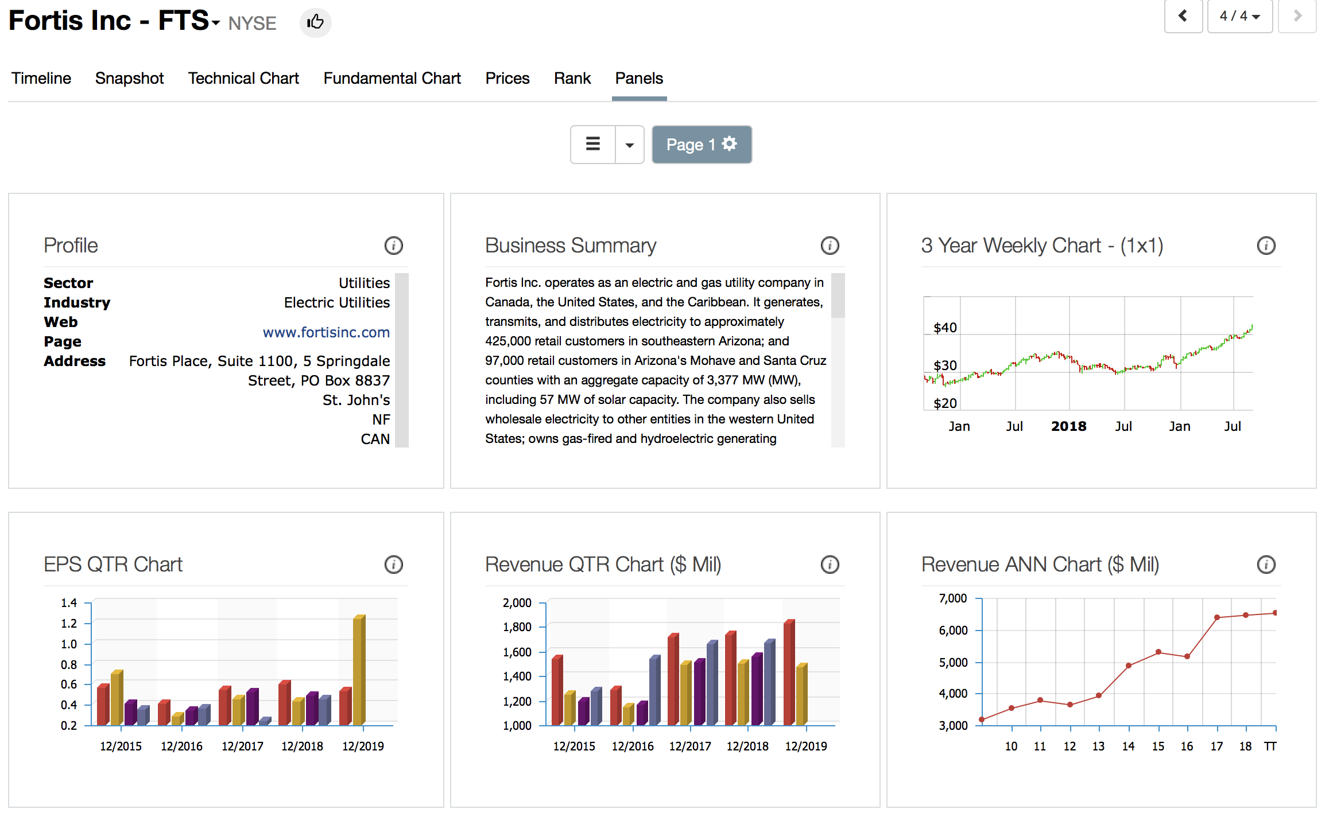Open the www.fortisinc.com link
This screenshot has height=817, width=1333.
325,332
